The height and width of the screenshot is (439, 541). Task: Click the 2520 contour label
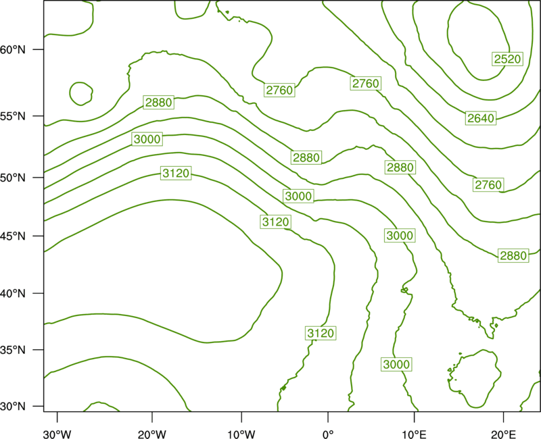coord(507,59)
